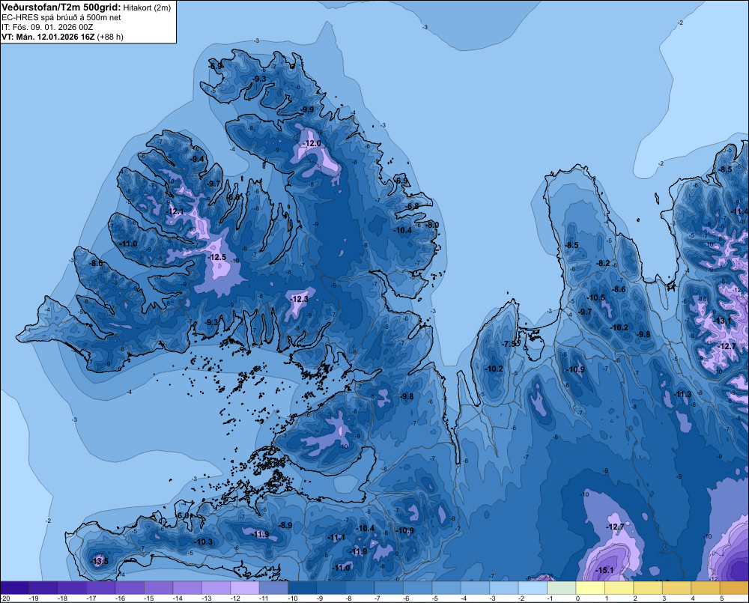The height and width of the screenshot is (603, 749).
Task: Click the -11.1 temperature label
Action: (x=336, y=538)
